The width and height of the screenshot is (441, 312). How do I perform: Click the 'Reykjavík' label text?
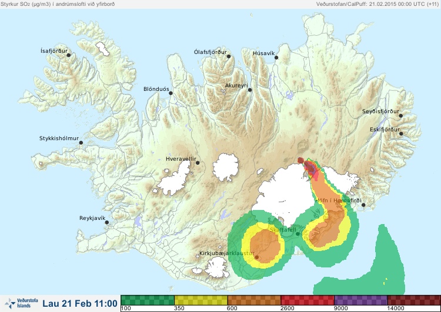coord(92,218)
